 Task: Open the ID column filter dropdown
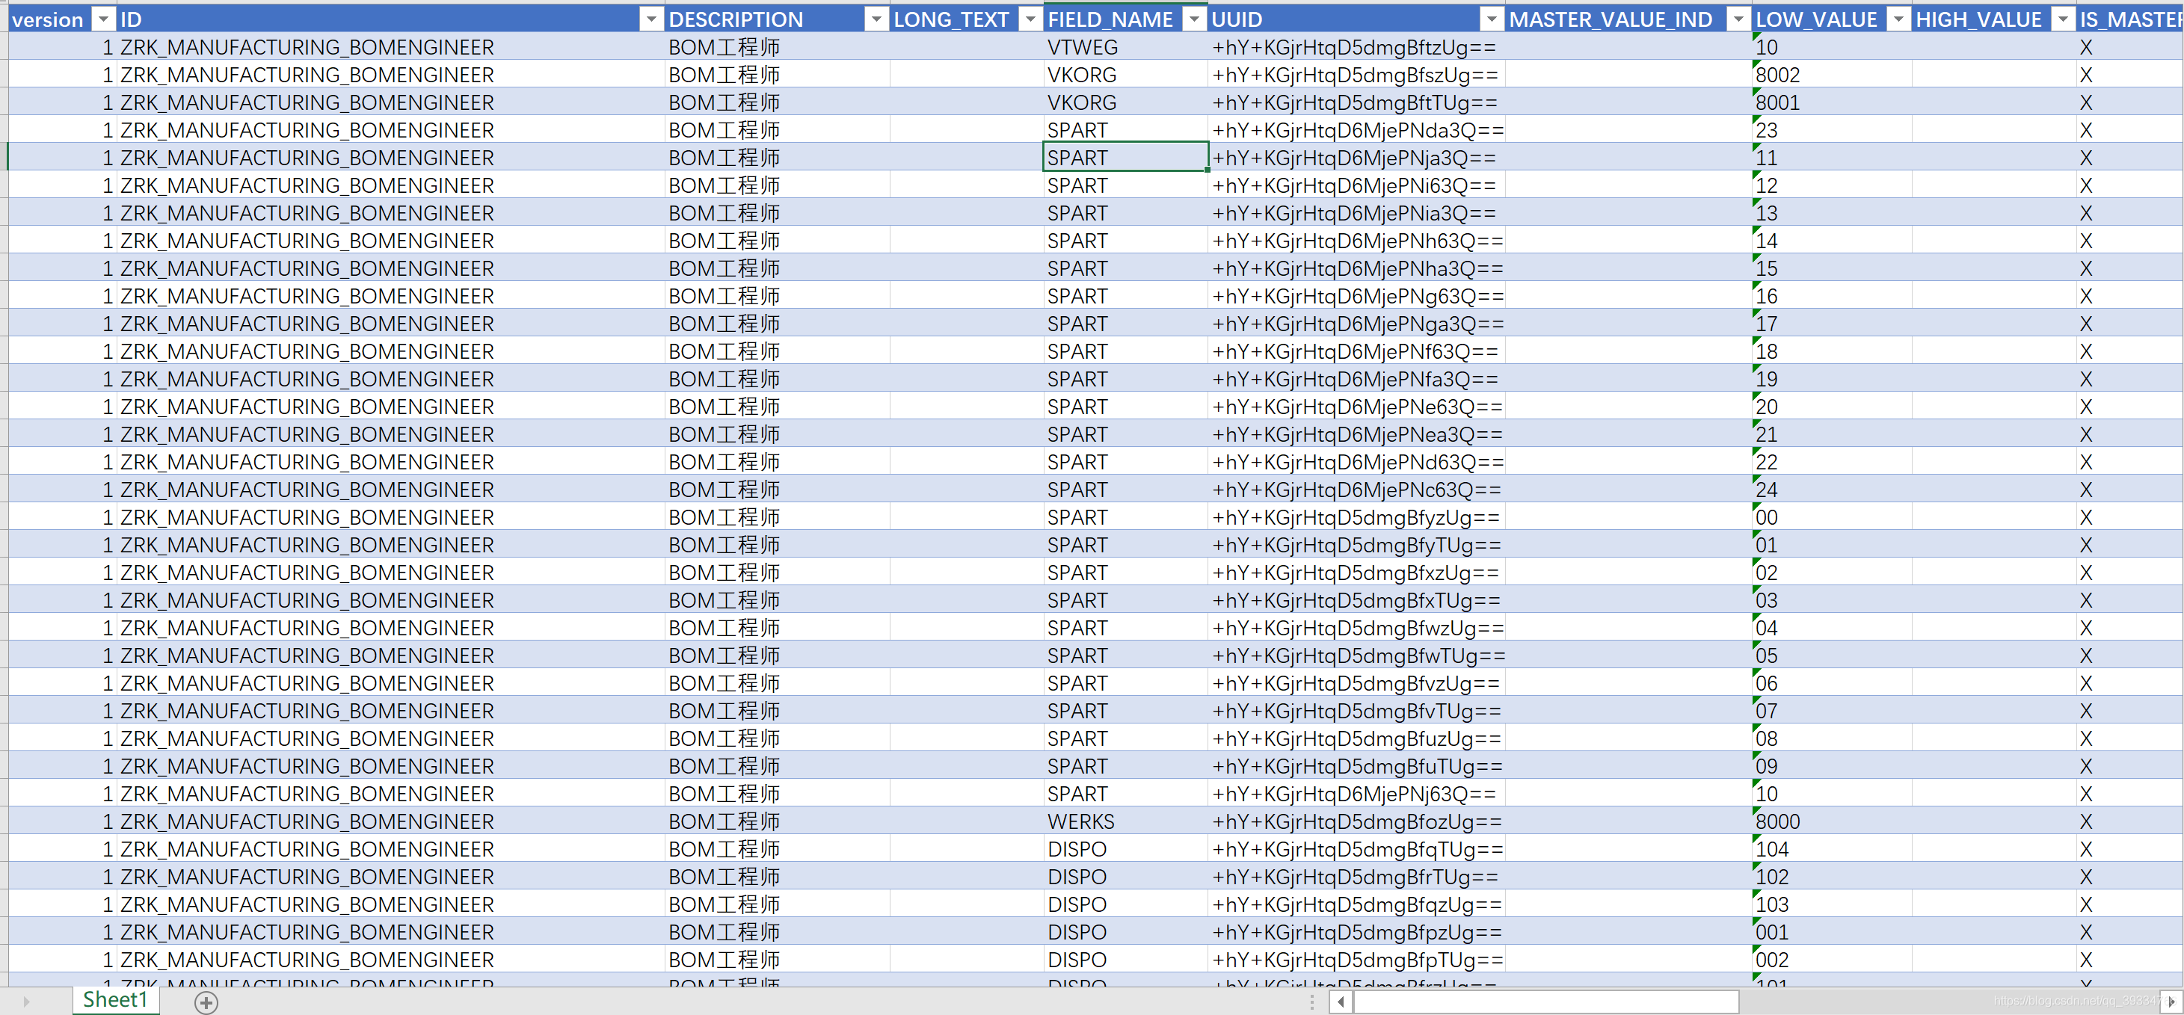coord(651,19)
